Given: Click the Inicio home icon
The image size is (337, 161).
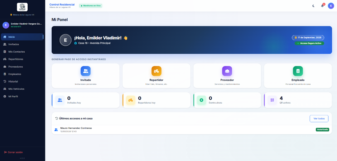Looking at the screenshot, I should pyautogui.click(x=5, y=37).
